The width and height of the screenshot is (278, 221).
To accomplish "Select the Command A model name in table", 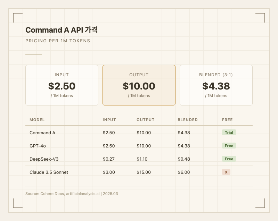I will 42,133.
